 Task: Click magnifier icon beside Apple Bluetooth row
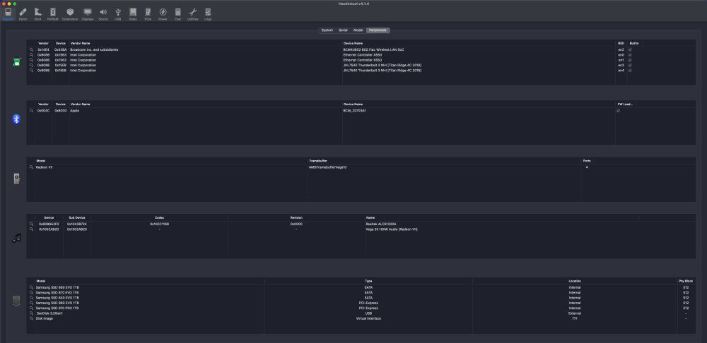32,111
